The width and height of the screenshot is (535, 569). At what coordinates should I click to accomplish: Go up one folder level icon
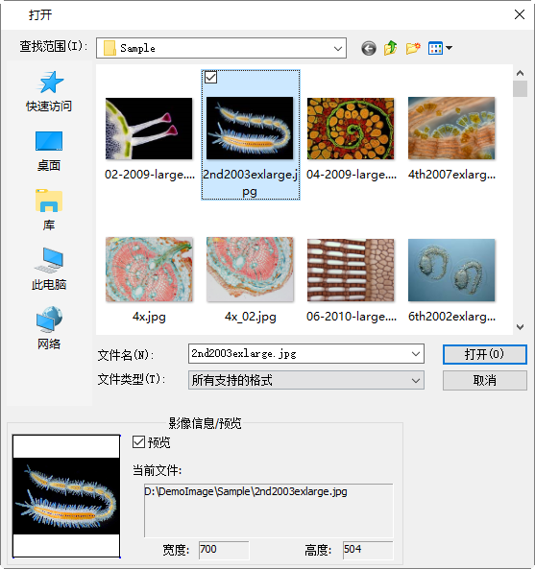[391, 48]
